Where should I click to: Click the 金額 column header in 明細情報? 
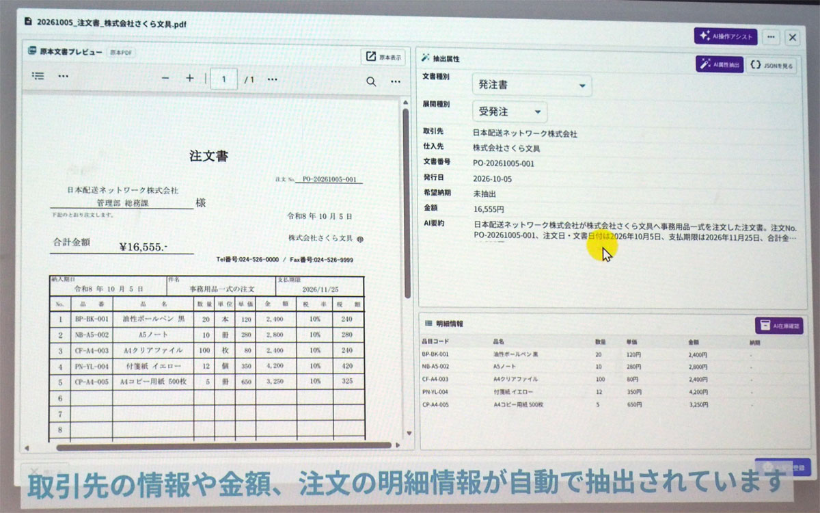tap(694, 341)
